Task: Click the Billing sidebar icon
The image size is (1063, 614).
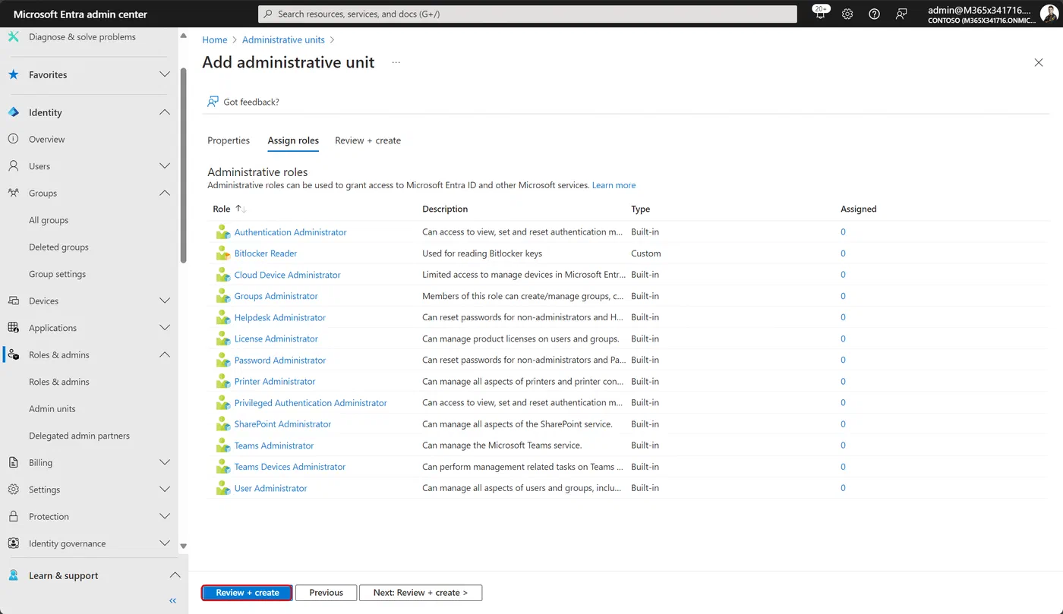Action: click(x=14, y=462)
